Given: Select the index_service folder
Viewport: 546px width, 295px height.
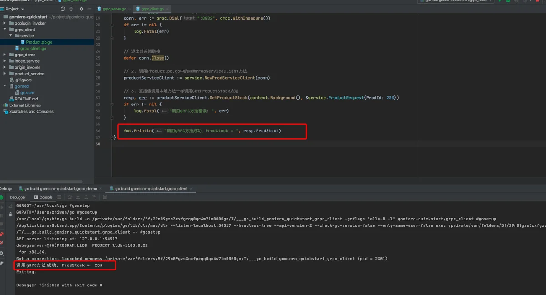Looking at the screenshot, I should pyautogui.click(x=27, y=61).
